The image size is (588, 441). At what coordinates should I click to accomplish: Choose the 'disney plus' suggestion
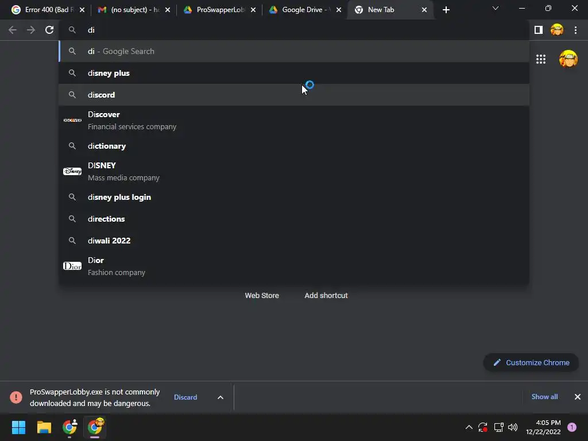pyautogui.click(x=293, y=73)
